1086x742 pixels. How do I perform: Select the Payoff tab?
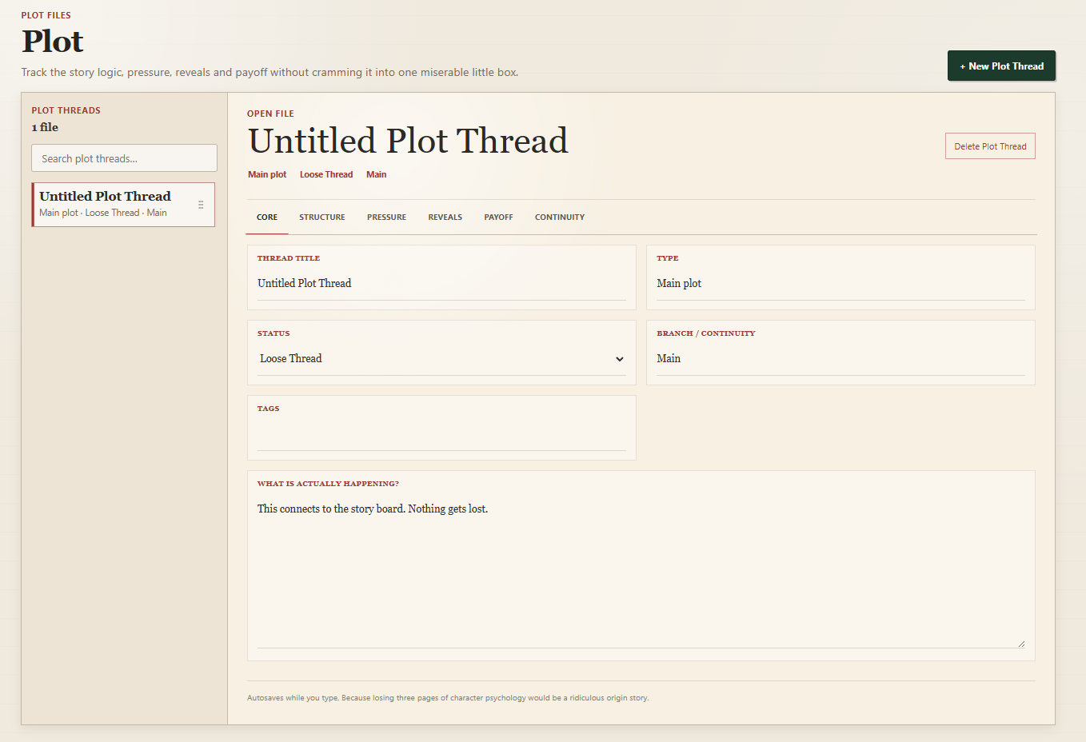pos(498,217)
